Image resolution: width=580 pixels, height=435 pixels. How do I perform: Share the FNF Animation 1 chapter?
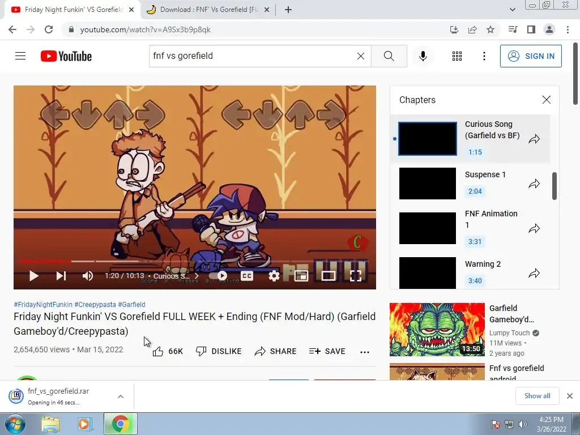pyautogui.click(x=534, y=229)
